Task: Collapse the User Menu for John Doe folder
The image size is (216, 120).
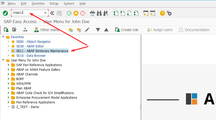Action: click(3, 60)
